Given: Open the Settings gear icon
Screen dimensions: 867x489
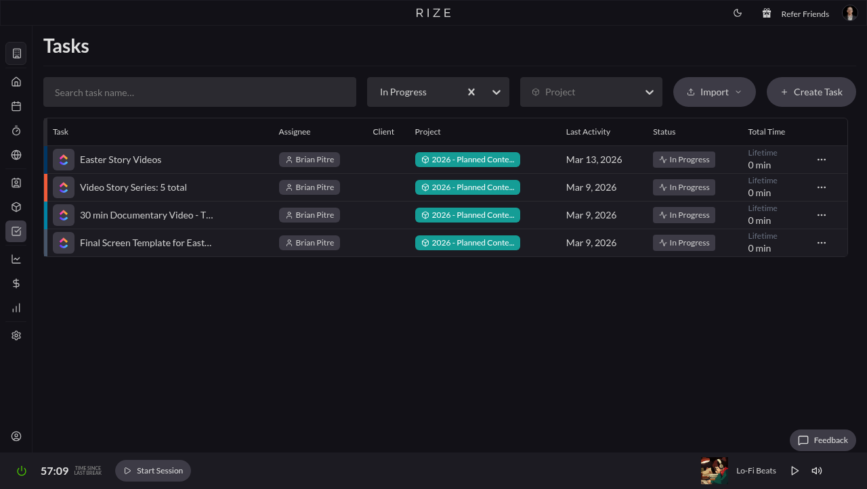Looking at the screenshot, I should (x=16, y=335).
